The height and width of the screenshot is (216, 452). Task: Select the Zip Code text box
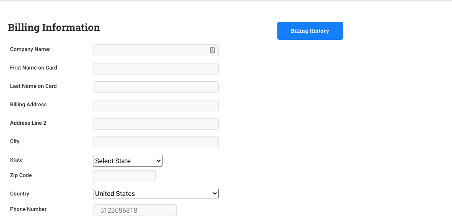coord(124,176)
